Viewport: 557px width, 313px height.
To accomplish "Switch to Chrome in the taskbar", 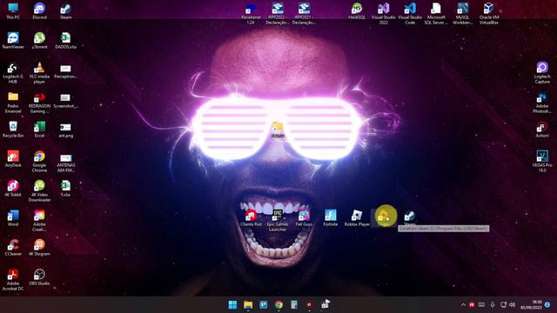I will point(278,304).
